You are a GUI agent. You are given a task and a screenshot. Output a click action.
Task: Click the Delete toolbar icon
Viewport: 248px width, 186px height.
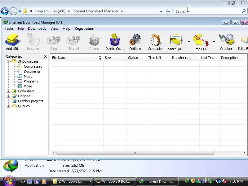coord(94,42)
